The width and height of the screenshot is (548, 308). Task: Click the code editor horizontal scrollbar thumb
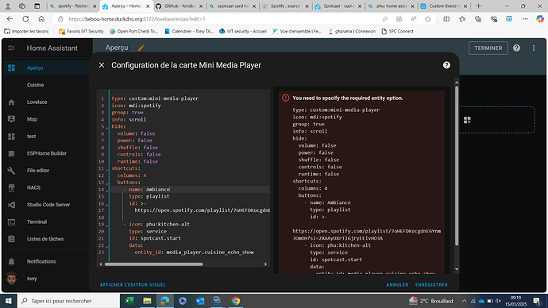point(154,264)
